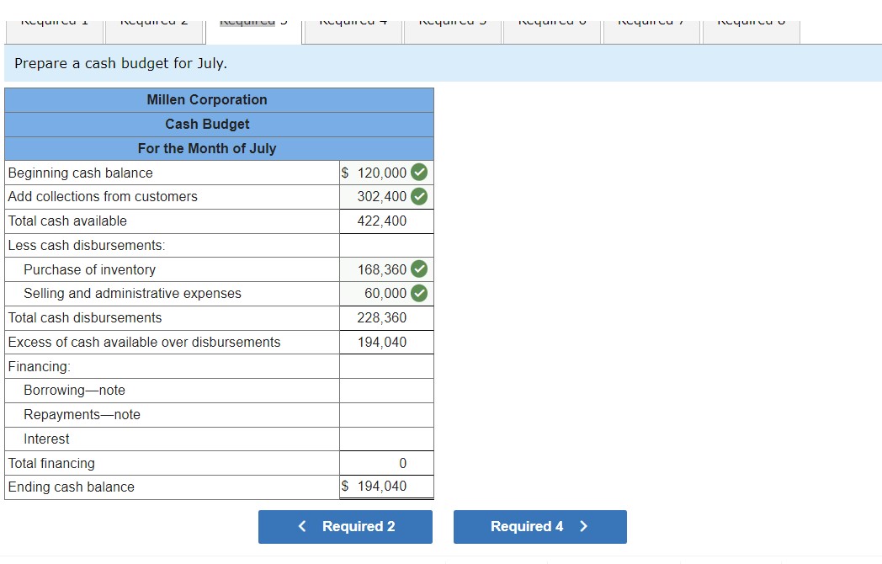Click the 'Prepare a cash budget for July.' instruction
Viewport: 882px width, 564px height.
(121, 63)
